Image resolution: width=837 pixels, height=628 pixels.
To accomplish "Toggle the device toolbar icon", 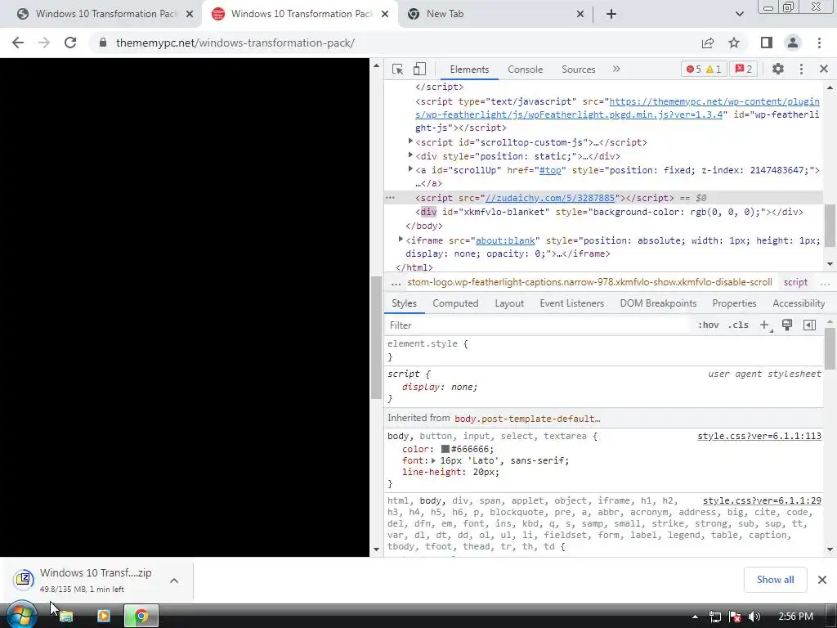I will [x=419, y=70].
